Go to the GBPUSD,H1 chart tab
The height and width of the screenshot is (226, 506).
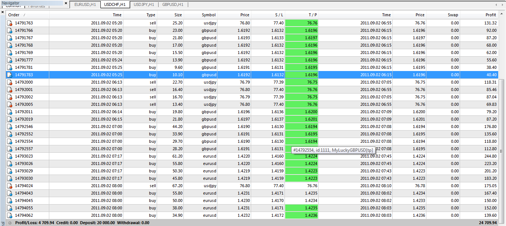pos(173,5)
